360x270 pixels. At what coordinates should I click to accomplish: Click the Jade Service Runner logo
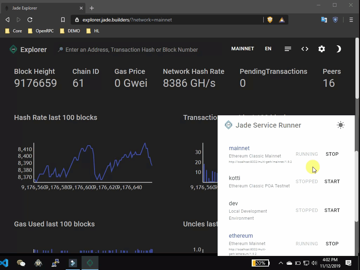point(229,125)
